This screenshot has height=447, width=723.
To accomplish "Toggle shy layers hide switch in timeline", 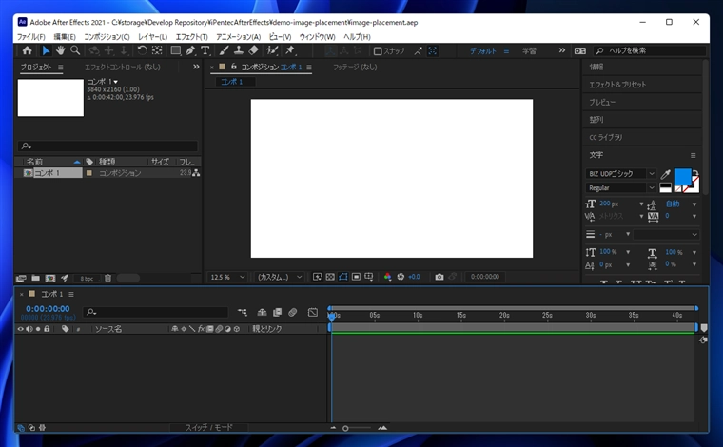I will pos(262,313).
